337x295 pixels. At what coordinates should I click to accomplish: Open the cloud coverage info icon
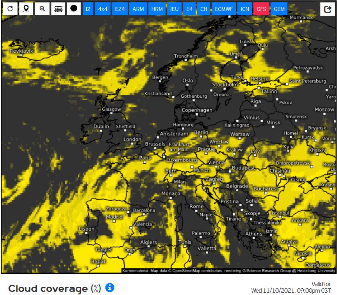(x=110, y=288)
